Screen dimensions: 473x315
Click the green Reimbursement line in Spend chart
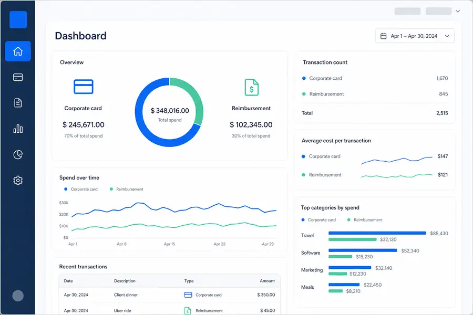coord(174,226)
